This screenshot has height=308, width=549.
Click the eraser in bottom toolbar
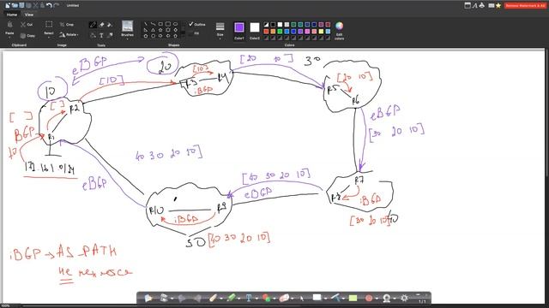click(x=284, y=298)
